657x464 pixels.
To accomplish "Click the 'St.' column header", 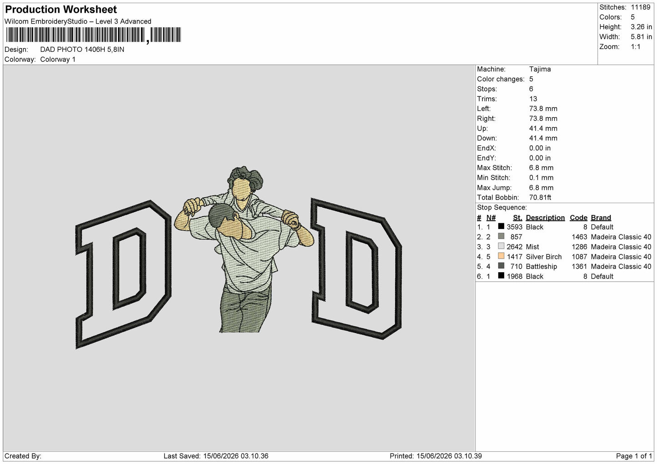I will tap(517, 218).
